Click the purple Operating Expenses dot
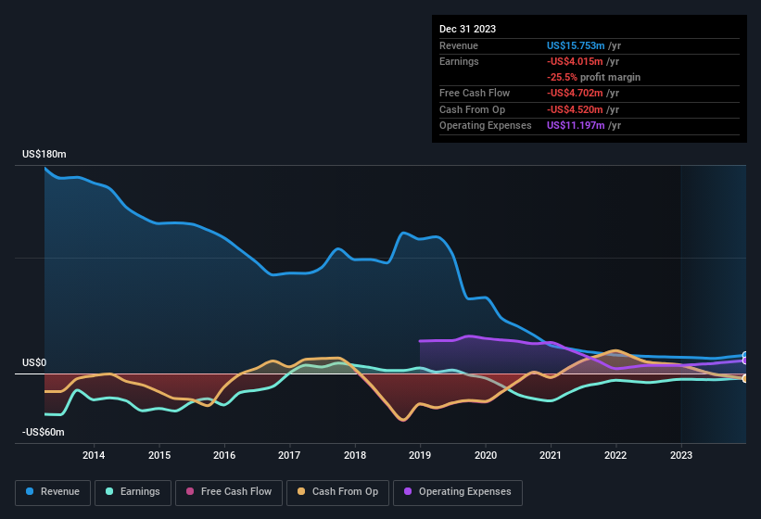The image size is (761, 519). pos(408,491)
